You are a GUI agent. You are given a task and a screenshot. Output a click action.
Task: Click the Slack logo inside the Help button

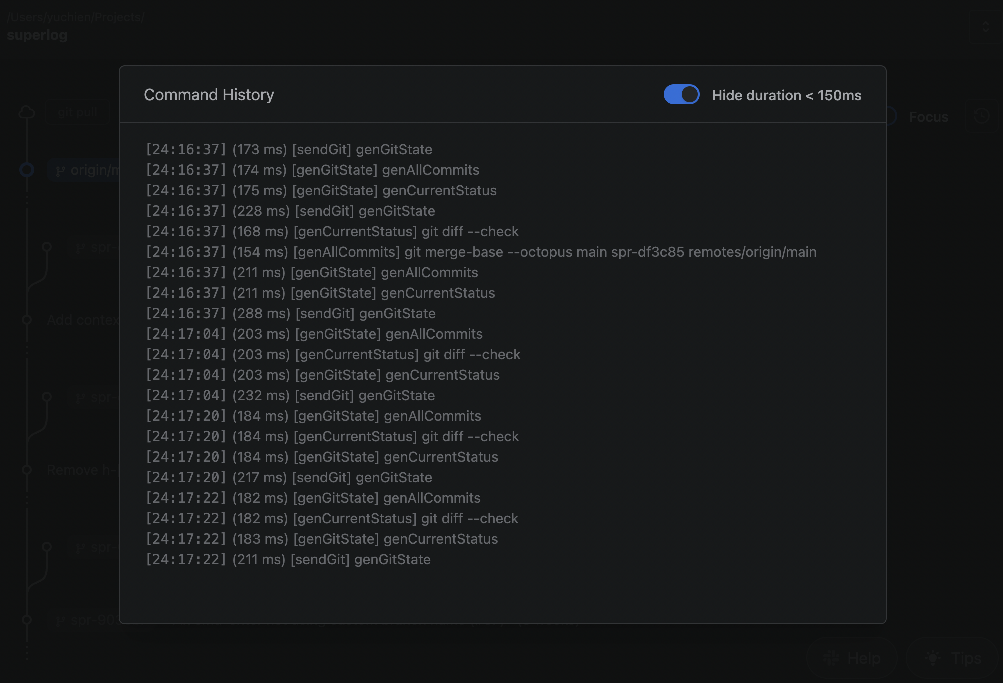pos(831,657)
